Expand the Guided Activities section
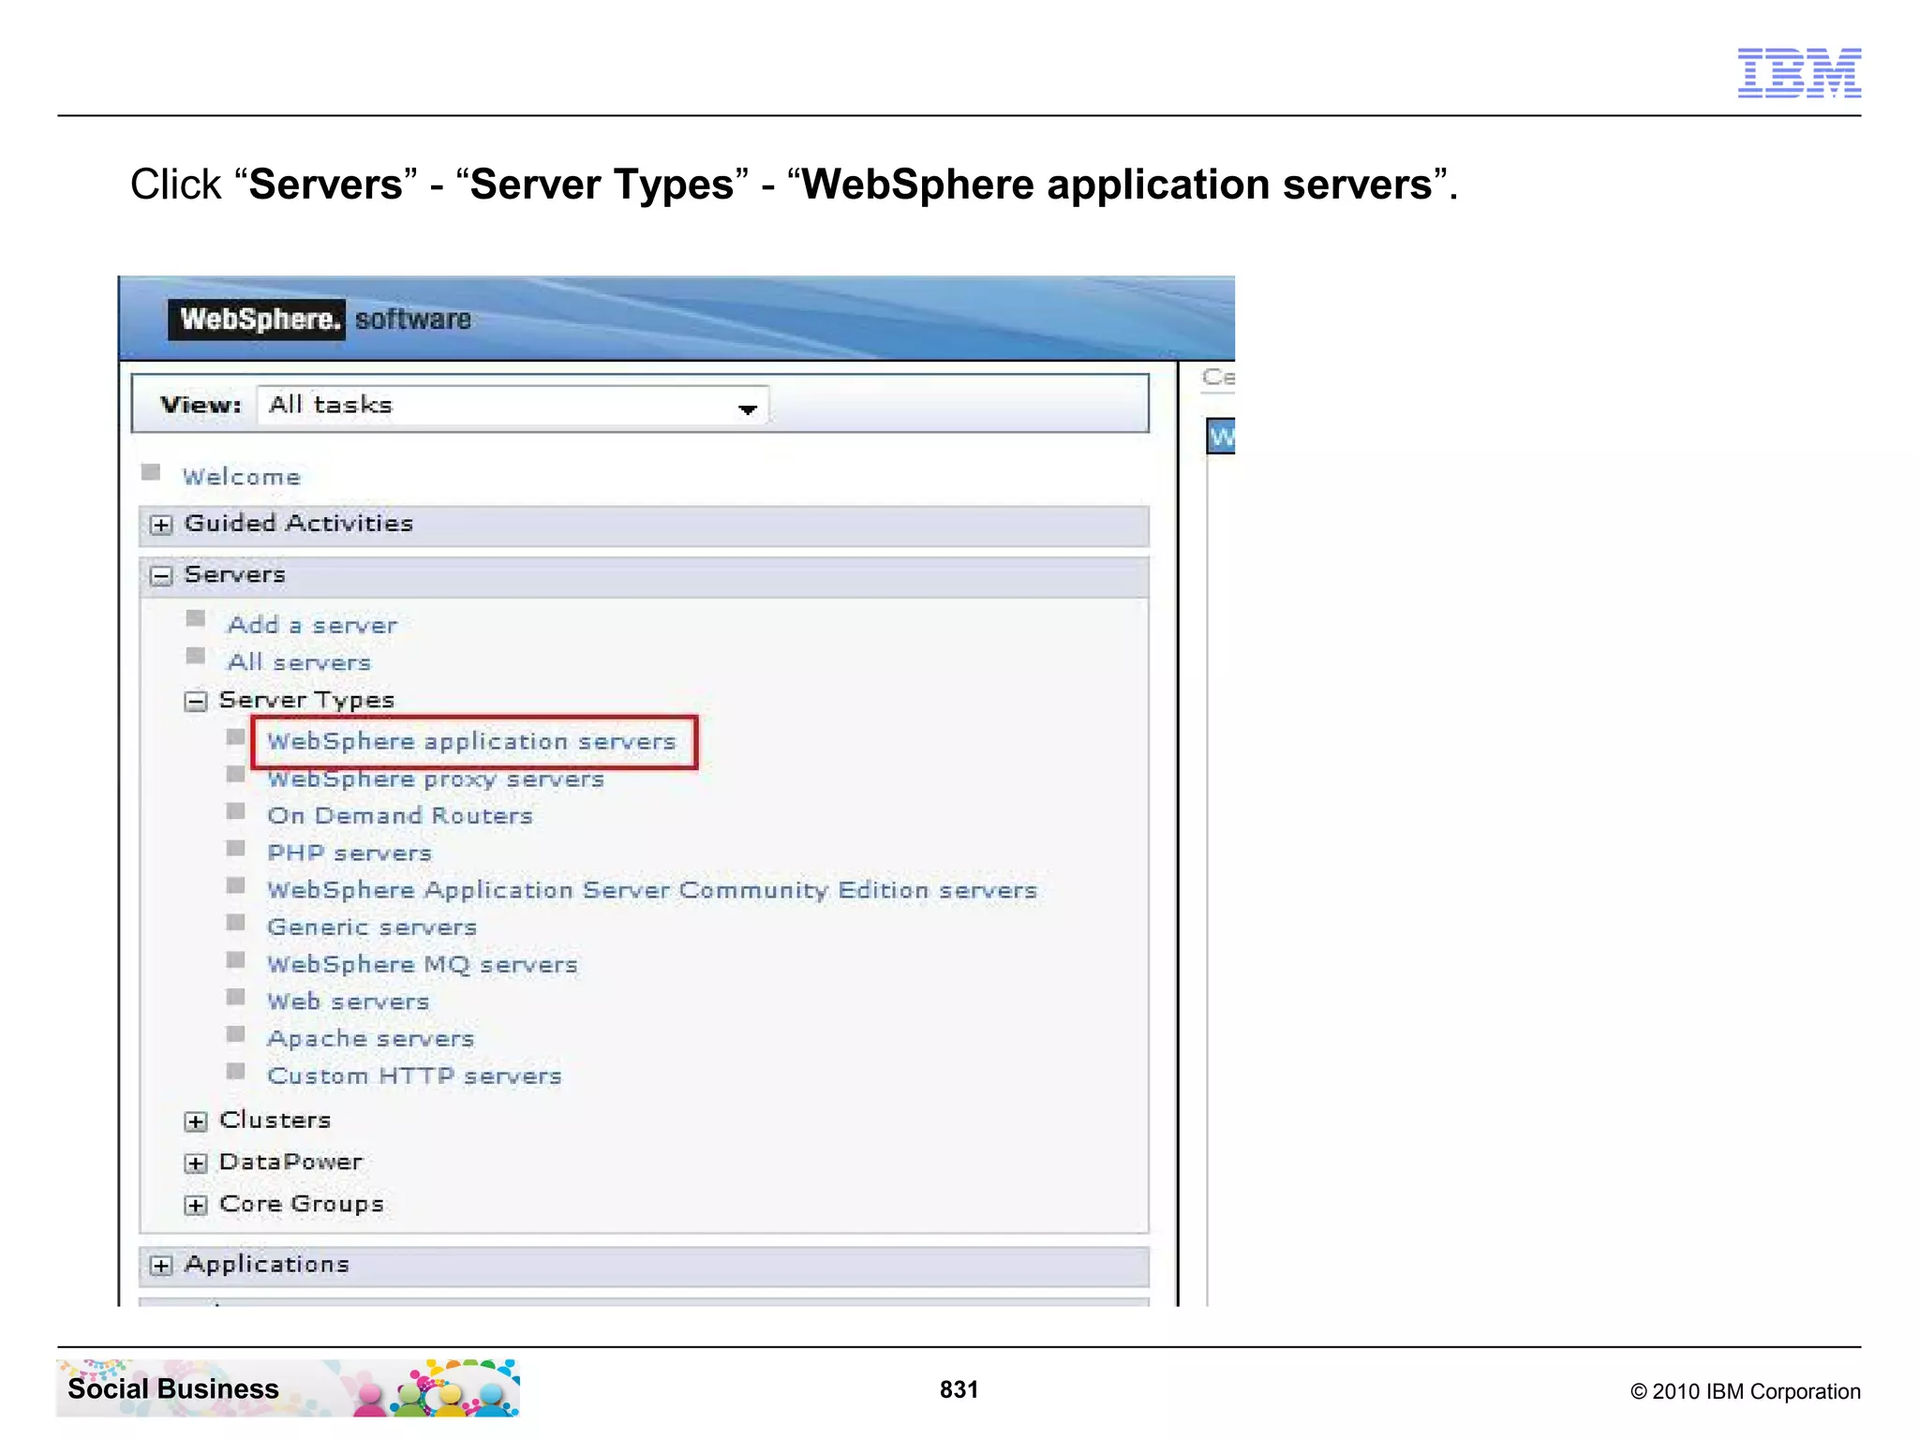 point(161,525)
